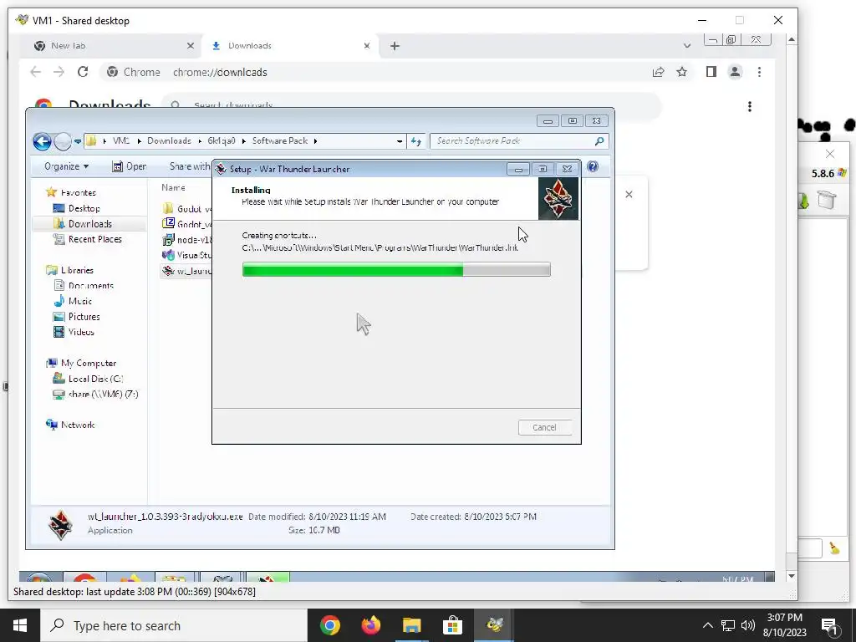Open the Organize dropdown menu
The height and width of the screenshot is (642, 856).
(x=66, y=166)
